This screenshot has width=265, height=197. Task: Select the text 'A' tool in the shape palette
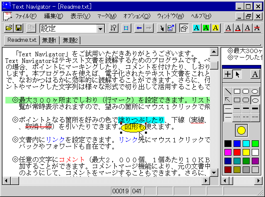click(255, 74)
